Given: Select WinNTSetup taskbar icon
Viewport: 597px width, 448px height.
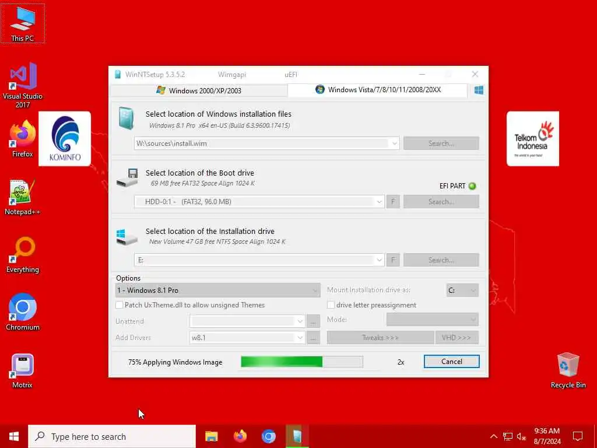Looking at the screenshot, I should pyautogui.click(x=297, y=436).
